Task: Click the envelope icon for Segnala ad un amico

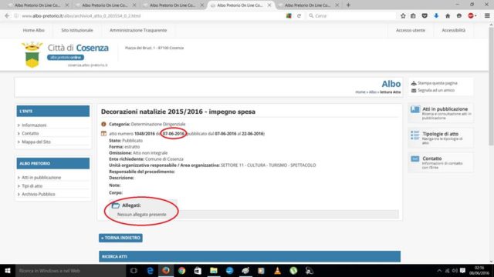Action: click(x=414, y=91)
